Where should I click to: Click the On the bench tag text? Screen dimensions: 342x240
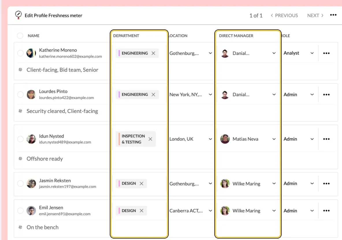point(42,227)
